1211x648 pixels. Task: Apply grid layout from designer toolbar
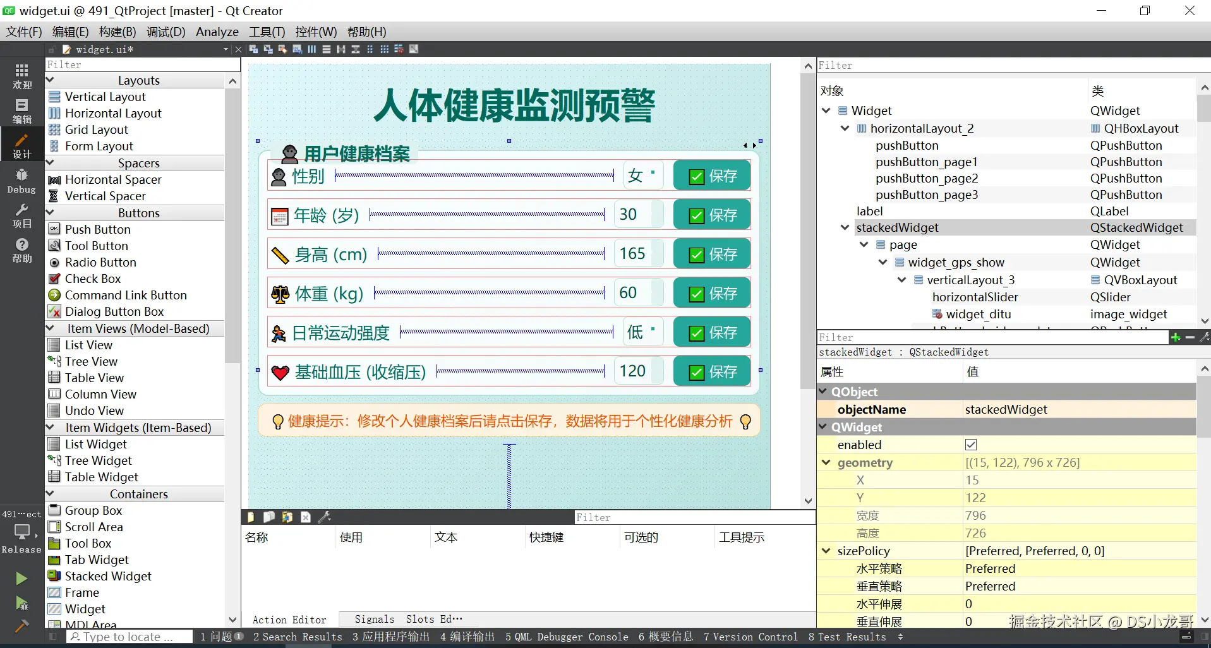click(384, 49)
